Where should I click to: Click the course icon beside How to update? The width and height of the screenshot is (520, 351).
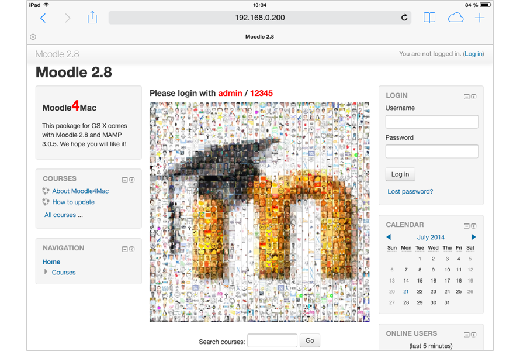click(46, 202)
